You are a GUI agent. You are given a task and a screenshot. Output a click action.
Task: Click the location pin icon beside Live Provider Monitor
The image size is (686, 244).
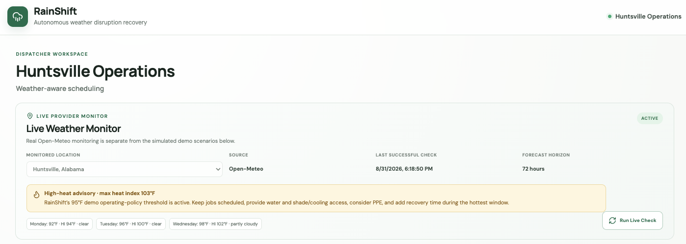click(30, 116)
